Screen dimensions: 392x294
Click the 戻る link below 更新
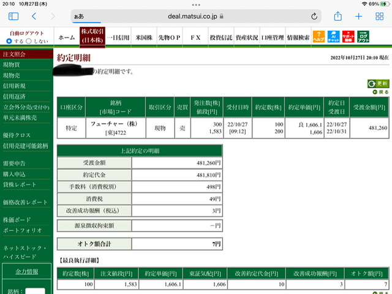381,92
